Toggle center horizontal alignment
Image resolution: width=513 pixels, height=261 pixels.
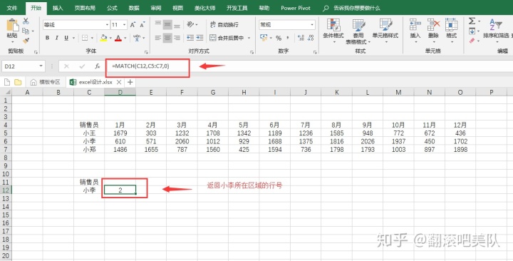[x=167, y=38]
